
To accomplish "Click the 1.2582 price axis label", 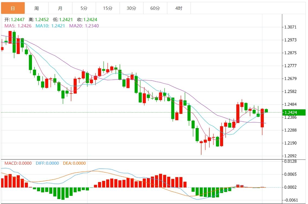I will point(291,92).
